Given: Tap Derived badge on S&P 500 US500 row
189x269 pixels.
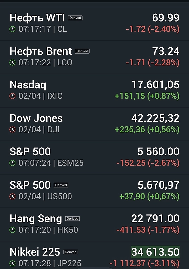Looking at the screenshot, I should [61, 185].
